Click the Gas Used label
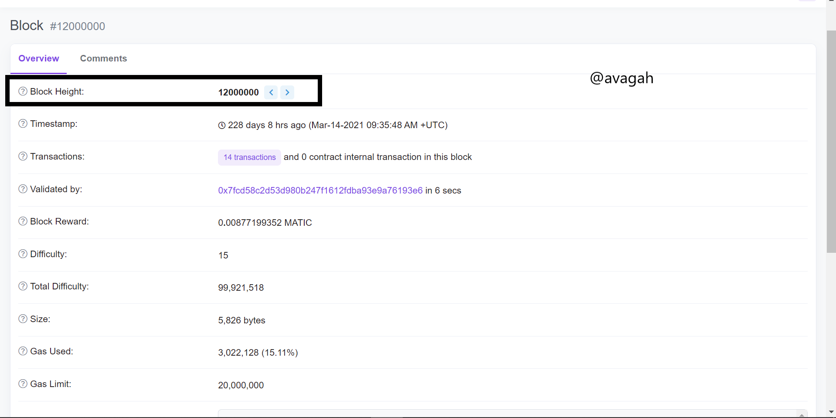The width and height of the screenshot is (836, 418). [x=51, y=351]
